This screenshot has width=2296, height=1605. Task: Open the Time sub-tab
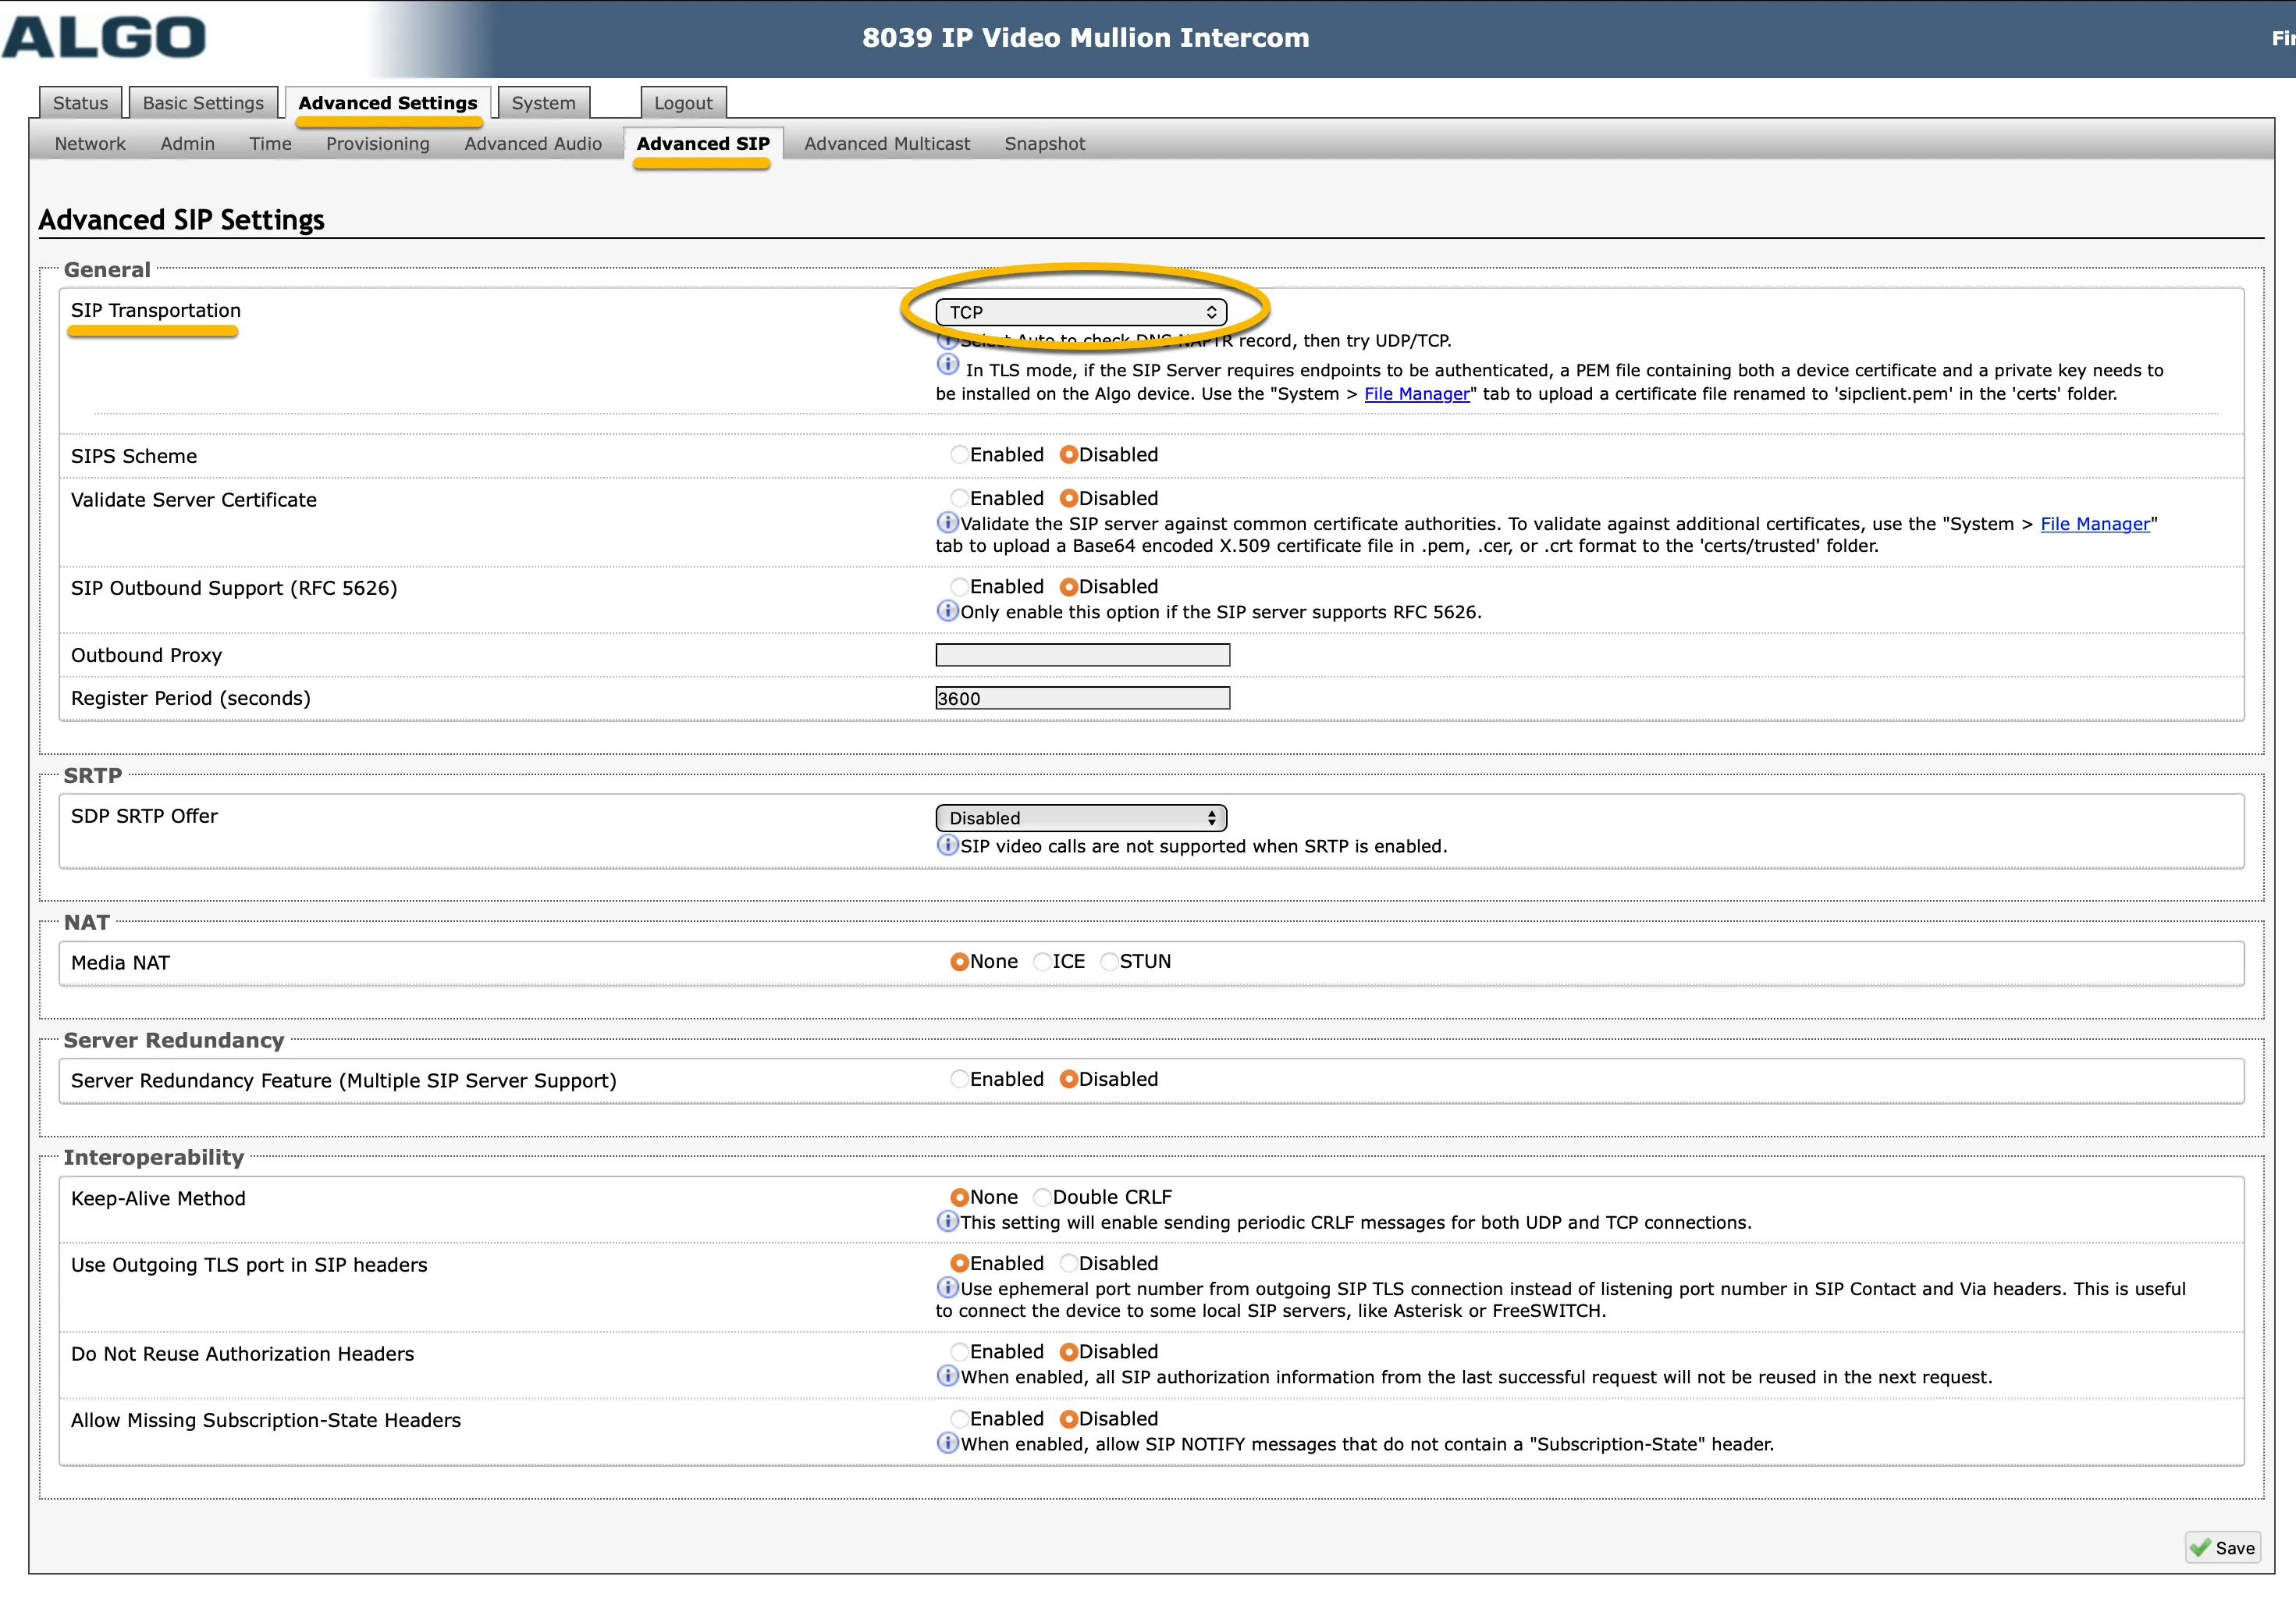pos(270,144)
